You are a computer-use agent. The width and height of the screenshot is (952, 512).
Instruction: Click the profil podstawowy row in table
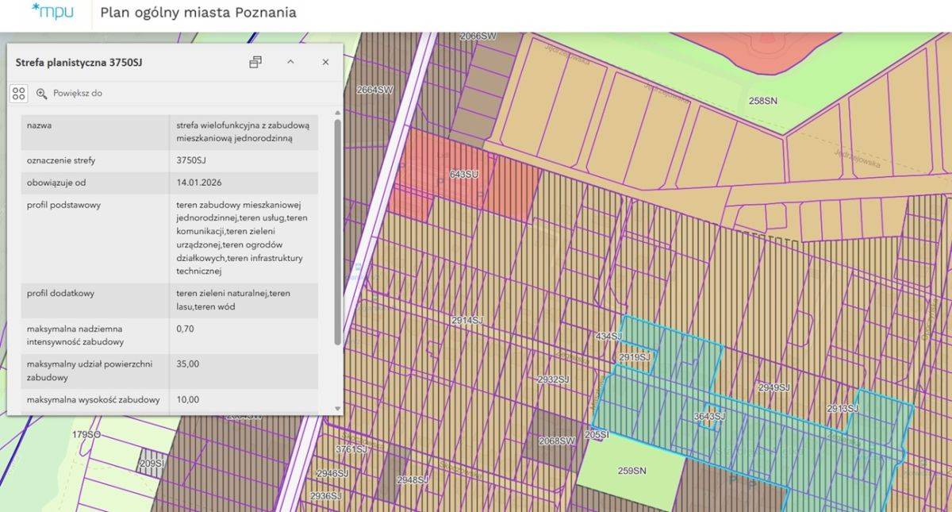(x=169, y=238)
